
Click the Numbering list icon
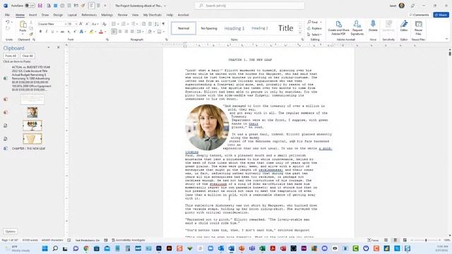(x=124, y=24)
